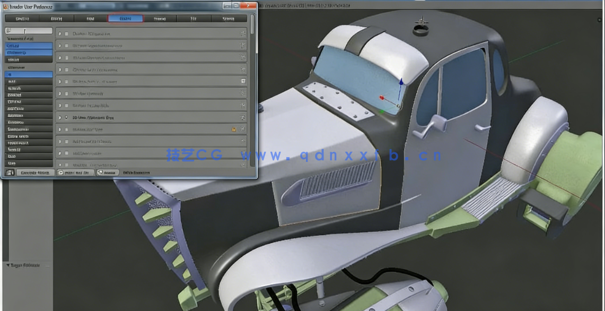Expand the first addon's details arrow
This screenshot has width=605, height=311.
(x=60, y=34)
